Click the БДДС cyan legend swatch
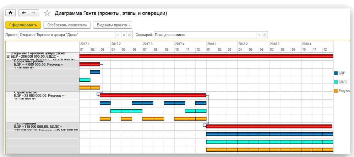 tap(336, 82)
